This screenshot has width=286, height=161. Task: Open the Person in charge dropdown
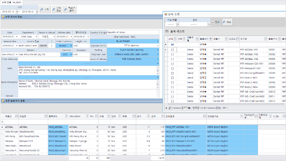coord(54,37)
